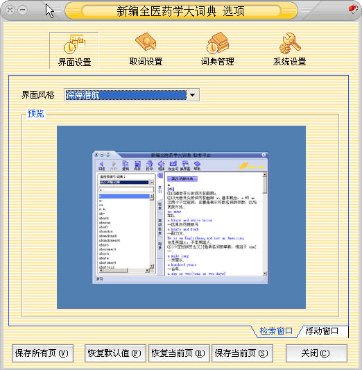This screenshot has height=370, width=362.
Task: Open the 取词设置 word capture icon
Action: click(x=146, y=50)
